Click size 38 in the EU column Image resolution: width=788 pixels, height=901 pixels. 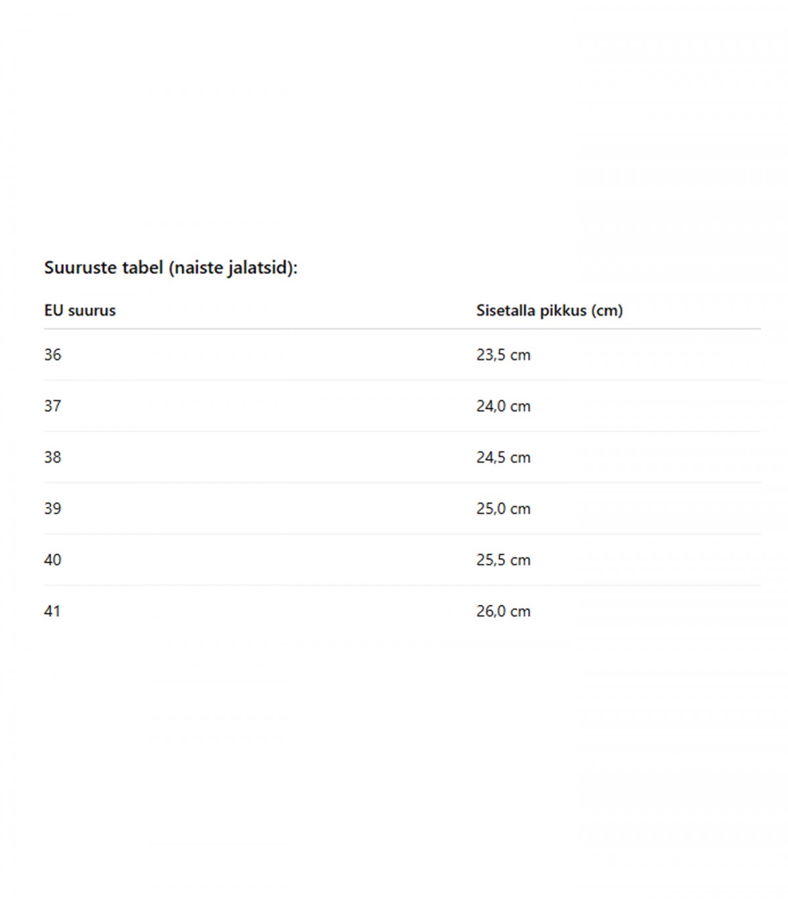tap(53, 457)
